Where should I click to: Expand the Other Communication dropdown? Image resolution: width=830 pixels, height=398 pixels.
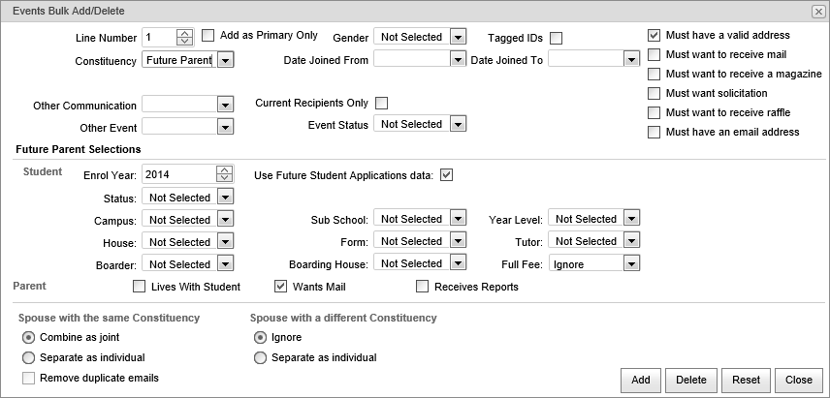point(226,105)
